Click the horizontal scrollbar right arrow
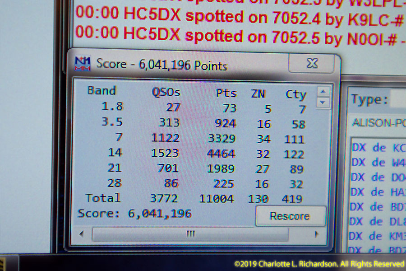 pos(317,234)
